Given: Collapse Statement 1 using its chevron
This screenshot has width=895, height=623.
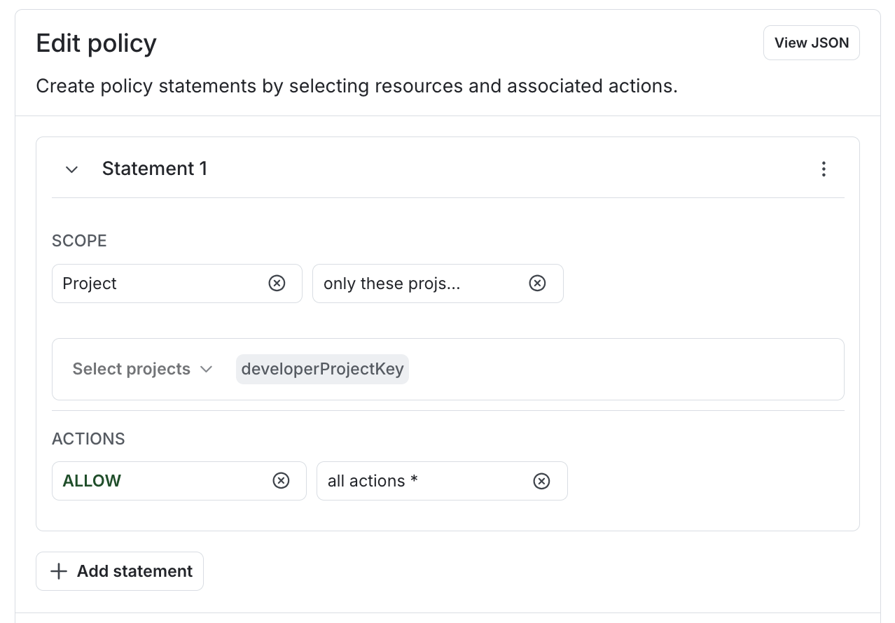Looking at the screenshot, I should [x=71, y=169].
